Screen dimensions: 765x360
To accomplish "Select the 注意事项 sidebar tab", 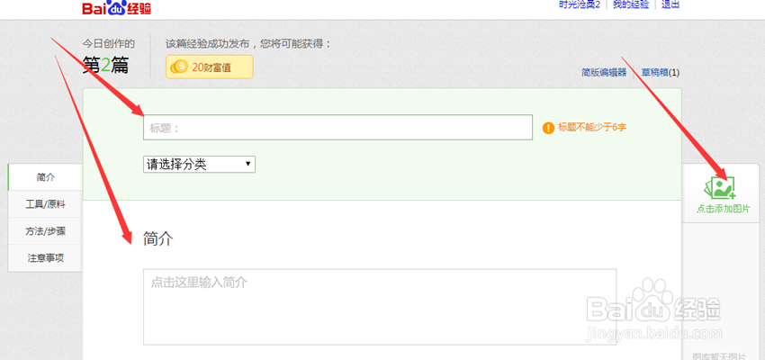I will coord(45,258).
